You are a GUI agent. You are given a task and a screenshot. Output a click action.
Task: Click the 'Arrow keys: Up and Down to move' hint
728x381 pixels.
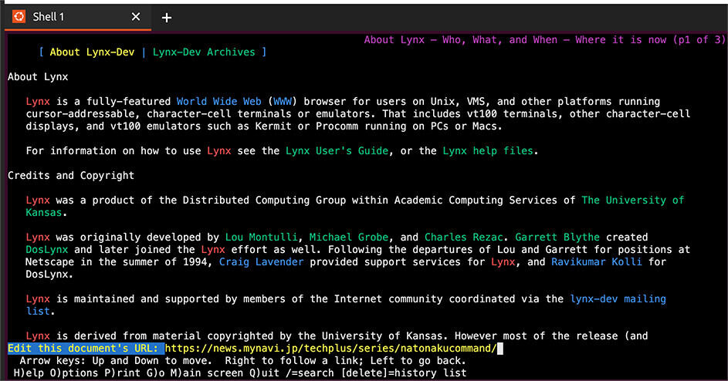click(116, 361)
